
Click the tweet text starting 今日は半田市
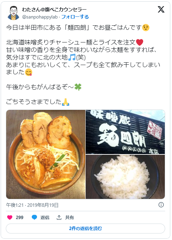(78, 28)
